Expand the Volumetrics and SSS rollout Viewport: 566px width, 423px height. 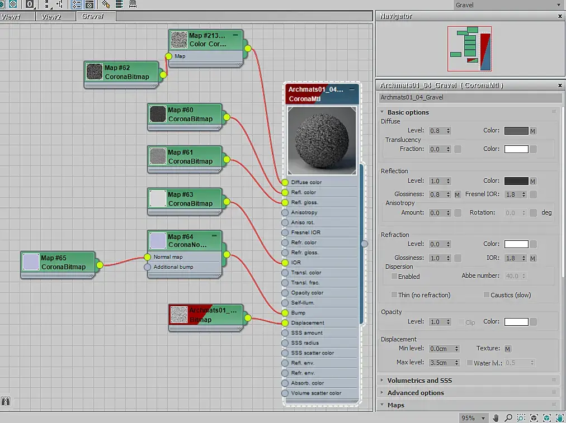(x=419, y=381)
